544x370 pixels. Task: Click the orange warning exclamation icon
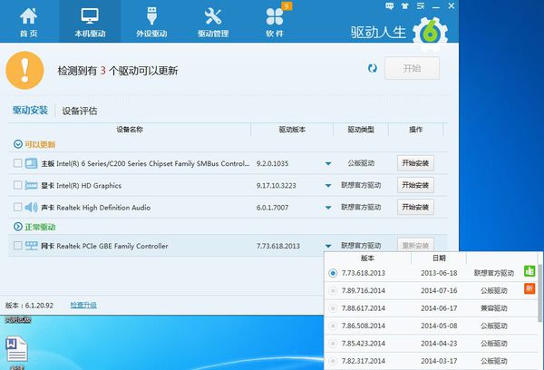click(x=24, y=70)
